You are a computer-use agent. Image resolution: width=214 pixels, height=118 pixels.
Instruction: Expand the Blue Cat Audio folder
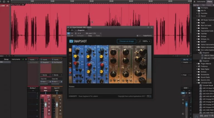(x=197, y=25)
